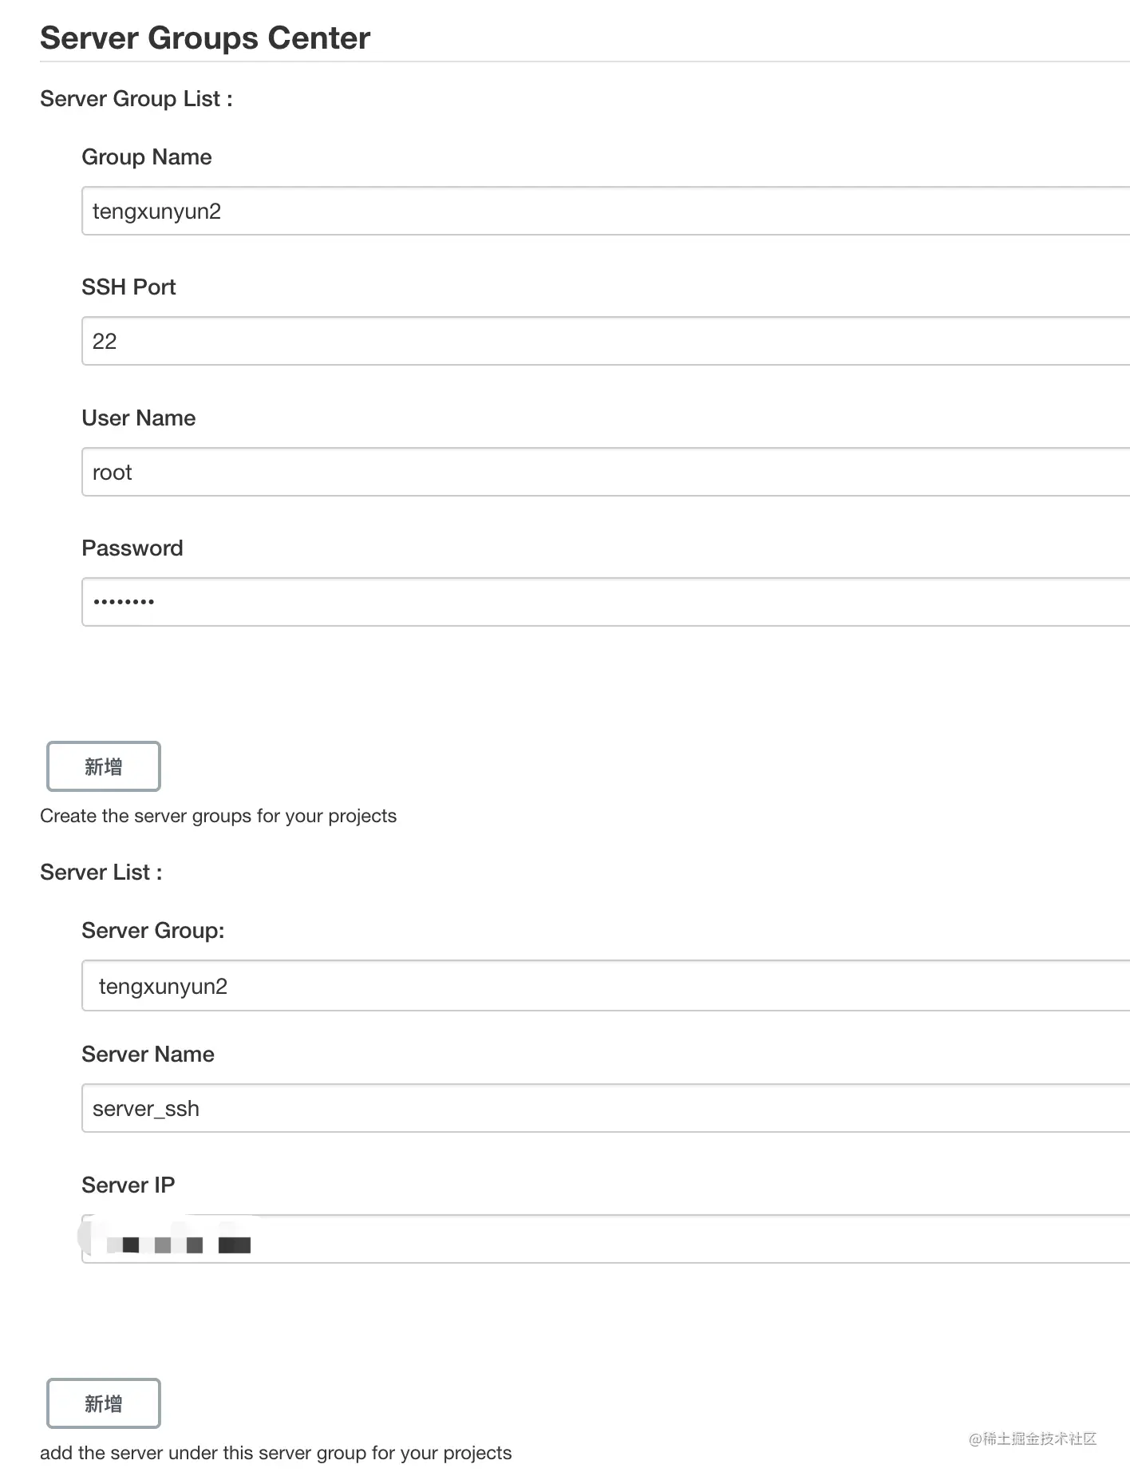Click 新增 button under Server Group List
The width and height of the screenshot is (1130, 1480).
104,766
